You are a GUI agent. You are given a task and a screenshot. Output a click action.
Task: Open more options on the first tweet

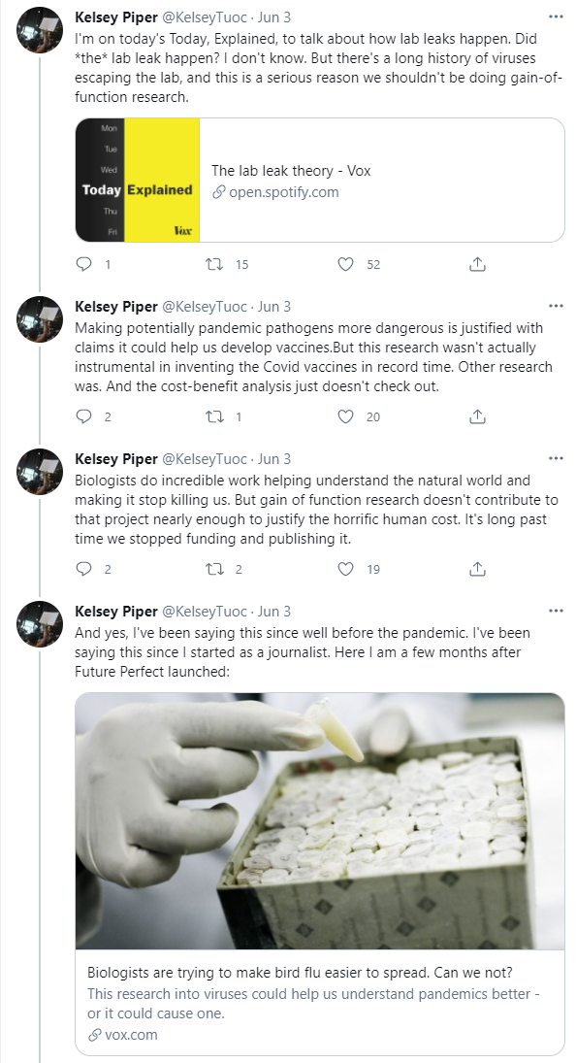(556, 17)
